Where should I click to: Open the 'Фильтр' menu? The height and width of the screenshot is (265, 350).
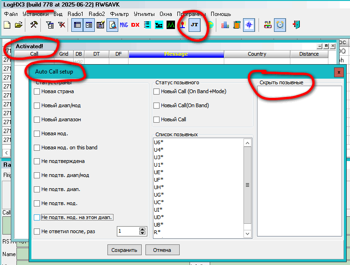click(x=119, y=14)
